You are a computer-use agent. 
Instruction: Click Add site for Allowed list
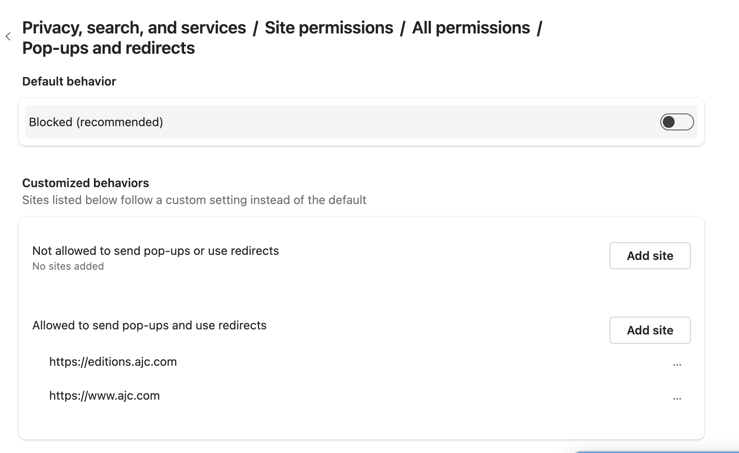(x=649, y=330)
